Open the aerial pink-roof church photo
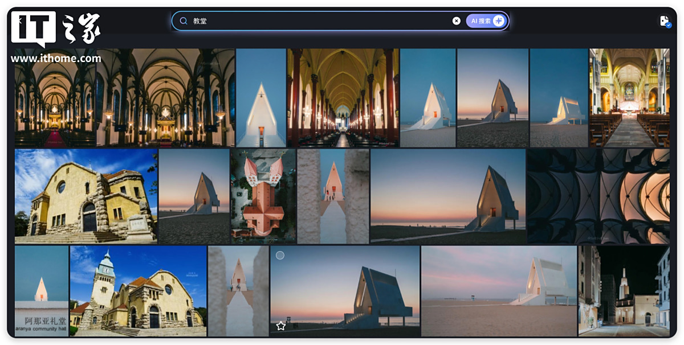This screenshot has height=345, width=684. pos(263,196)
